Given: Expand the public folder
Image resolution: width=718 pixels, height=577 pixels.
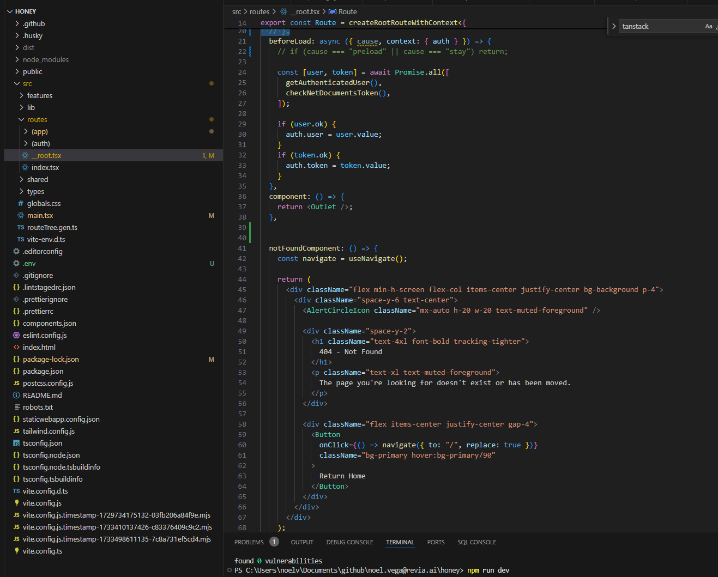Looking at the screenshot, I should pyautogui.click(x=17, y=71).
